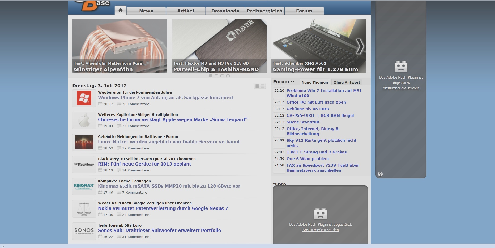Select the third carousel page dot
This screenshot has width=495, height=248.
tap(222, 76)
